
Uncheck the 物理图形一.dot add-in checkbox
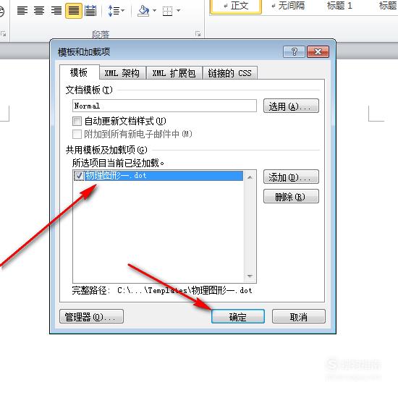[79, 176]
